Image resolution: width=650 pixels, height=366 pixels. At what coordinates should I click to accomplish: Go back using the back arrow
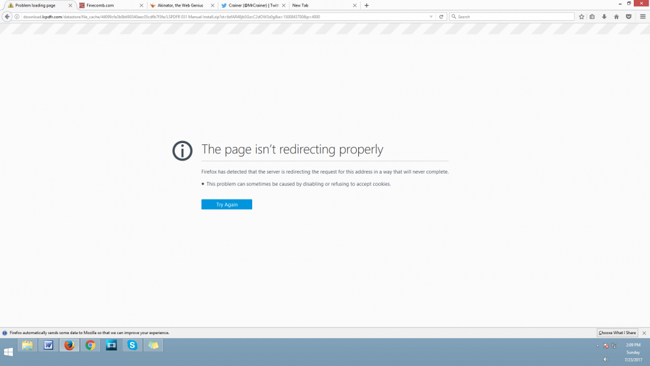point(7,17)
